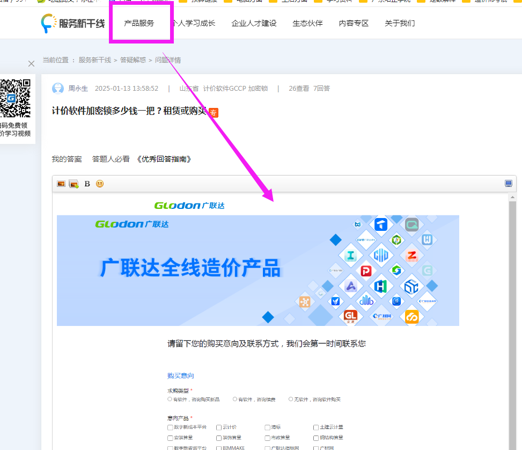
Task: Click the 计价软件GCCP 加密锁 tag
Action: [x=236, y=88]
